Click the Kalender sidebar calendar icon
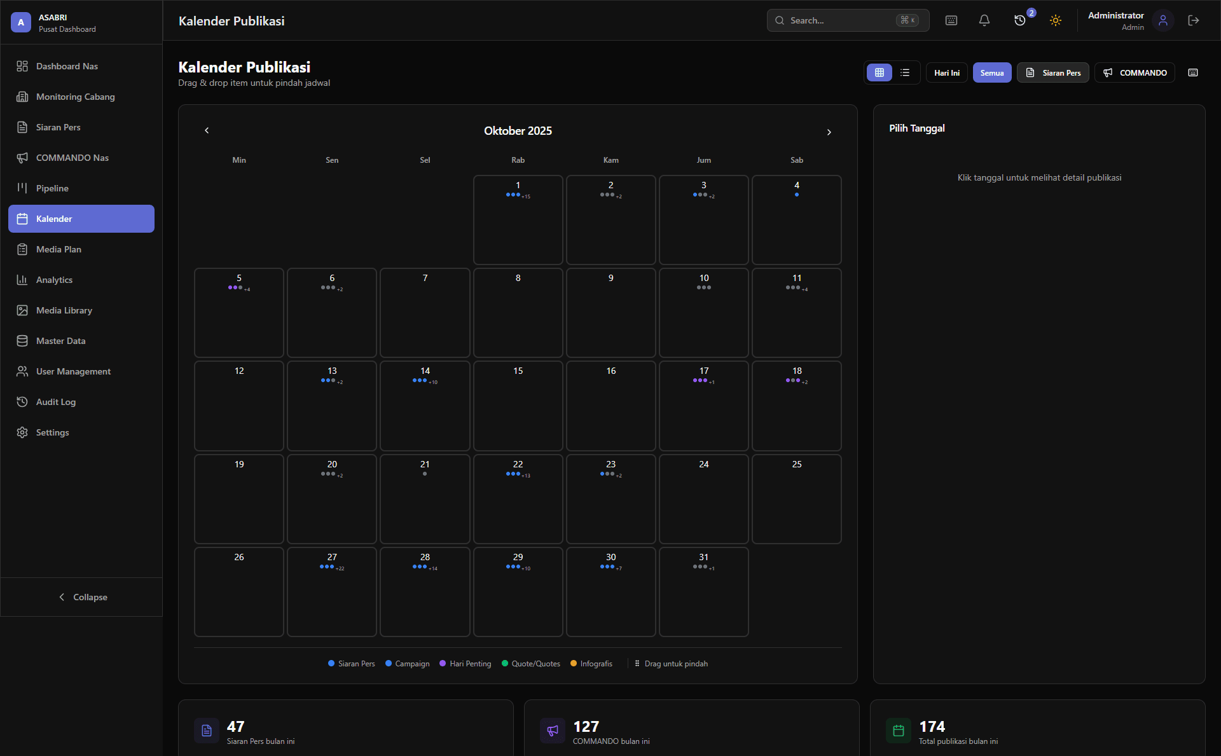Viewport: 1221px width, 756px height. (22, 219)
